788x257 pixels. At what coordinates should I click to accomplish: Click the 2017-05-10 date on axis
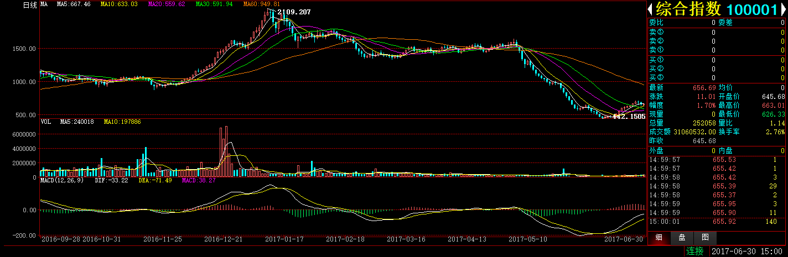[x=527, y=239]
